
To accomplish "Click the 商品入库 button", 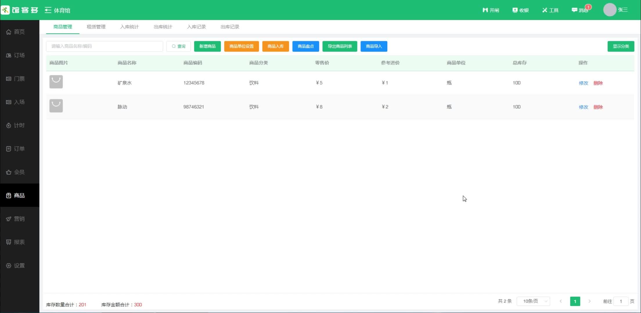I will pyautogui.click(x=276, y=46).
